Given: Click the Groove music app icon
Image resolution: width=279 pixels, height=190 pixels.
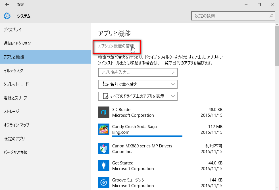Looking at the screenshot, I should [x=103, y=183].
